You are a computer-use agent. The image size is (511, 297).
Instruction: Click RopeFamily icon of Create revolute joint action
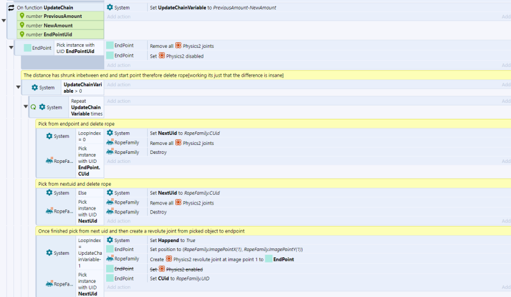(x=110, y=259)
